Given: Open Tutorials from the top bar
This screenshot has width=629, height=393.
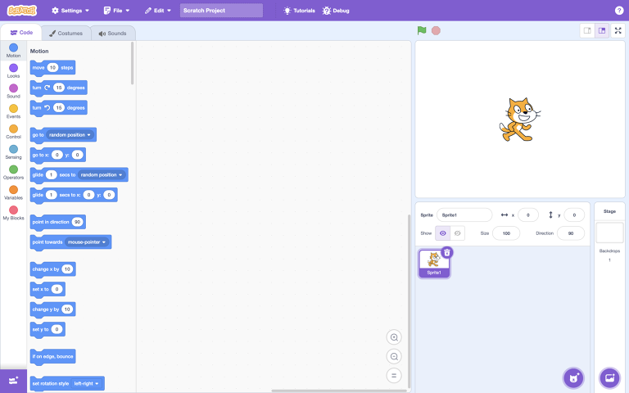Looking at the screenshot, I should point(299,11).
